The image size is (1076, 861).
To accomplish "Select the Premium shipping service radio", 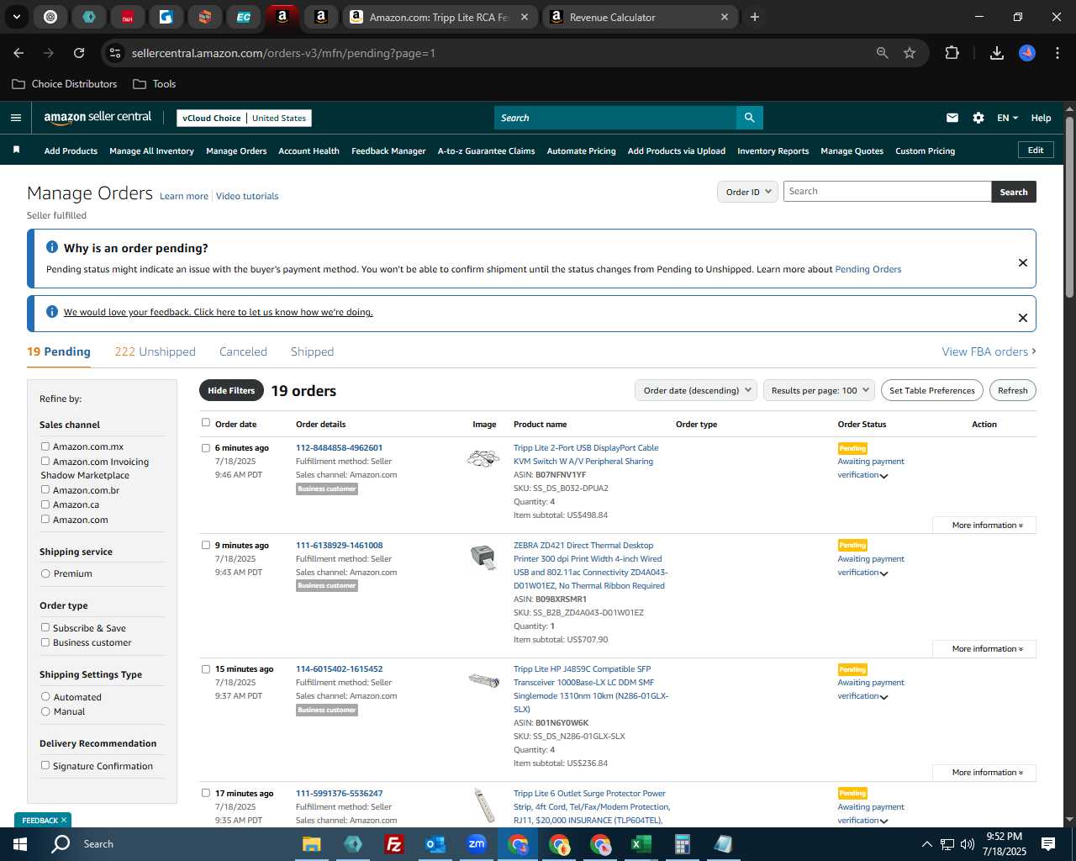I will pos(45,573).
